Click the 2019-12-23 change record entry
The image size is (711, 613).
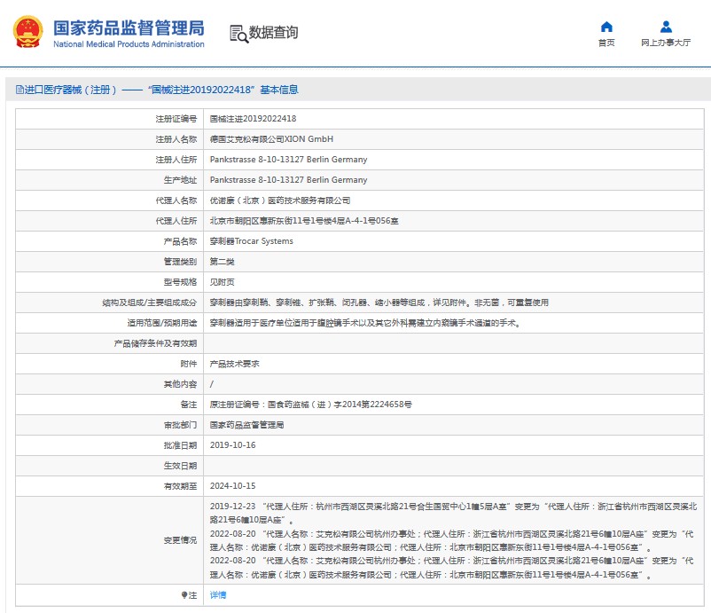click(453, 513)
